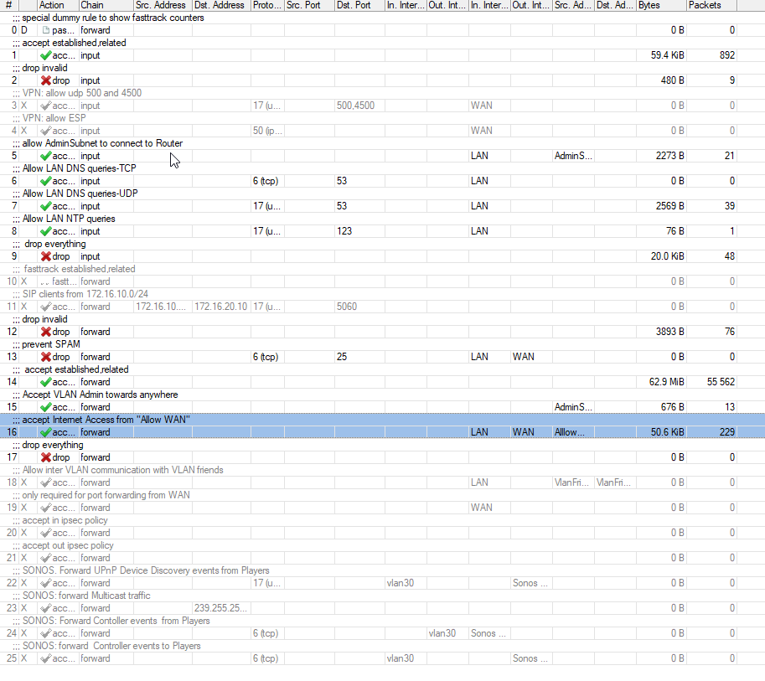Screen dimensions: 765x681
Task: Click the accept icon on DNS-UDP rule 7
Action: click(46, 206)
